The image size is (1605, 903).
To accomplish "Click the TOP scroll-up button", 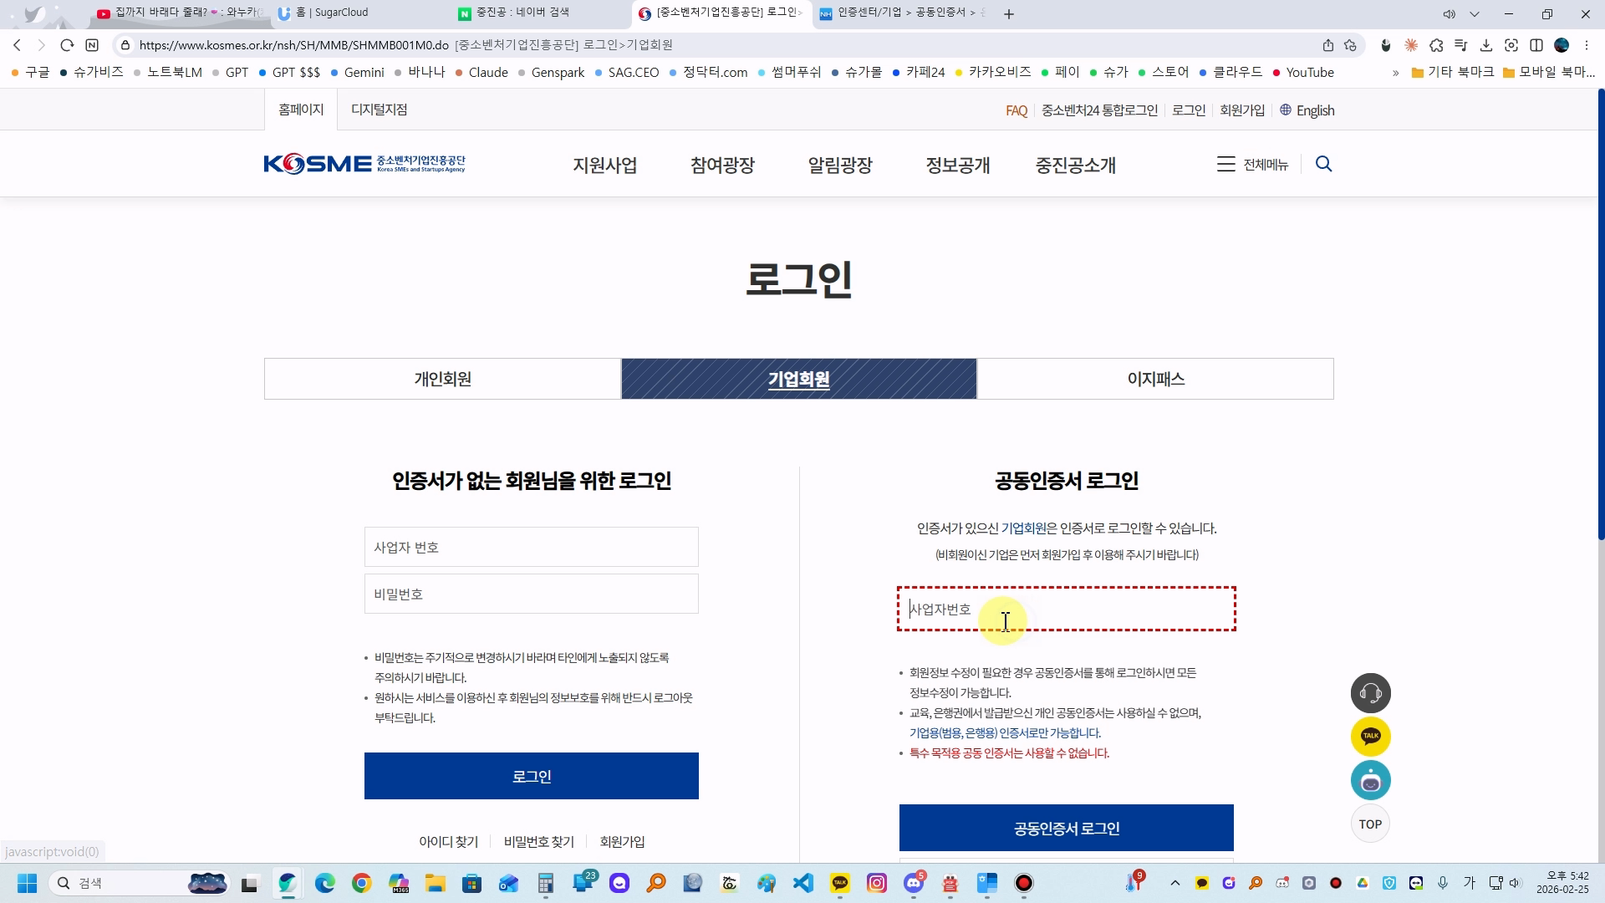I will coord(1370,824).
